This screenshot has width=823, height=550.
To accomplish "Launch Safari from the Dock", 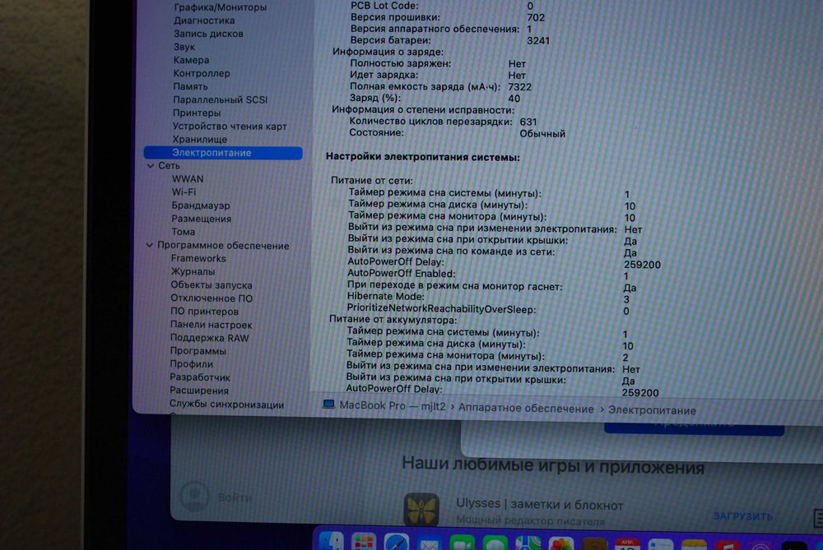I will [x=397, y=543].
